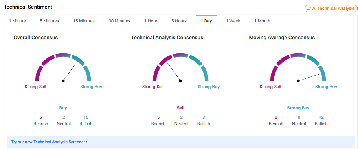Image resolution: width=358 pixels, height=149 pixels.
Task: Open the 15 Minutes tab
Action: (x=84, y=21)
